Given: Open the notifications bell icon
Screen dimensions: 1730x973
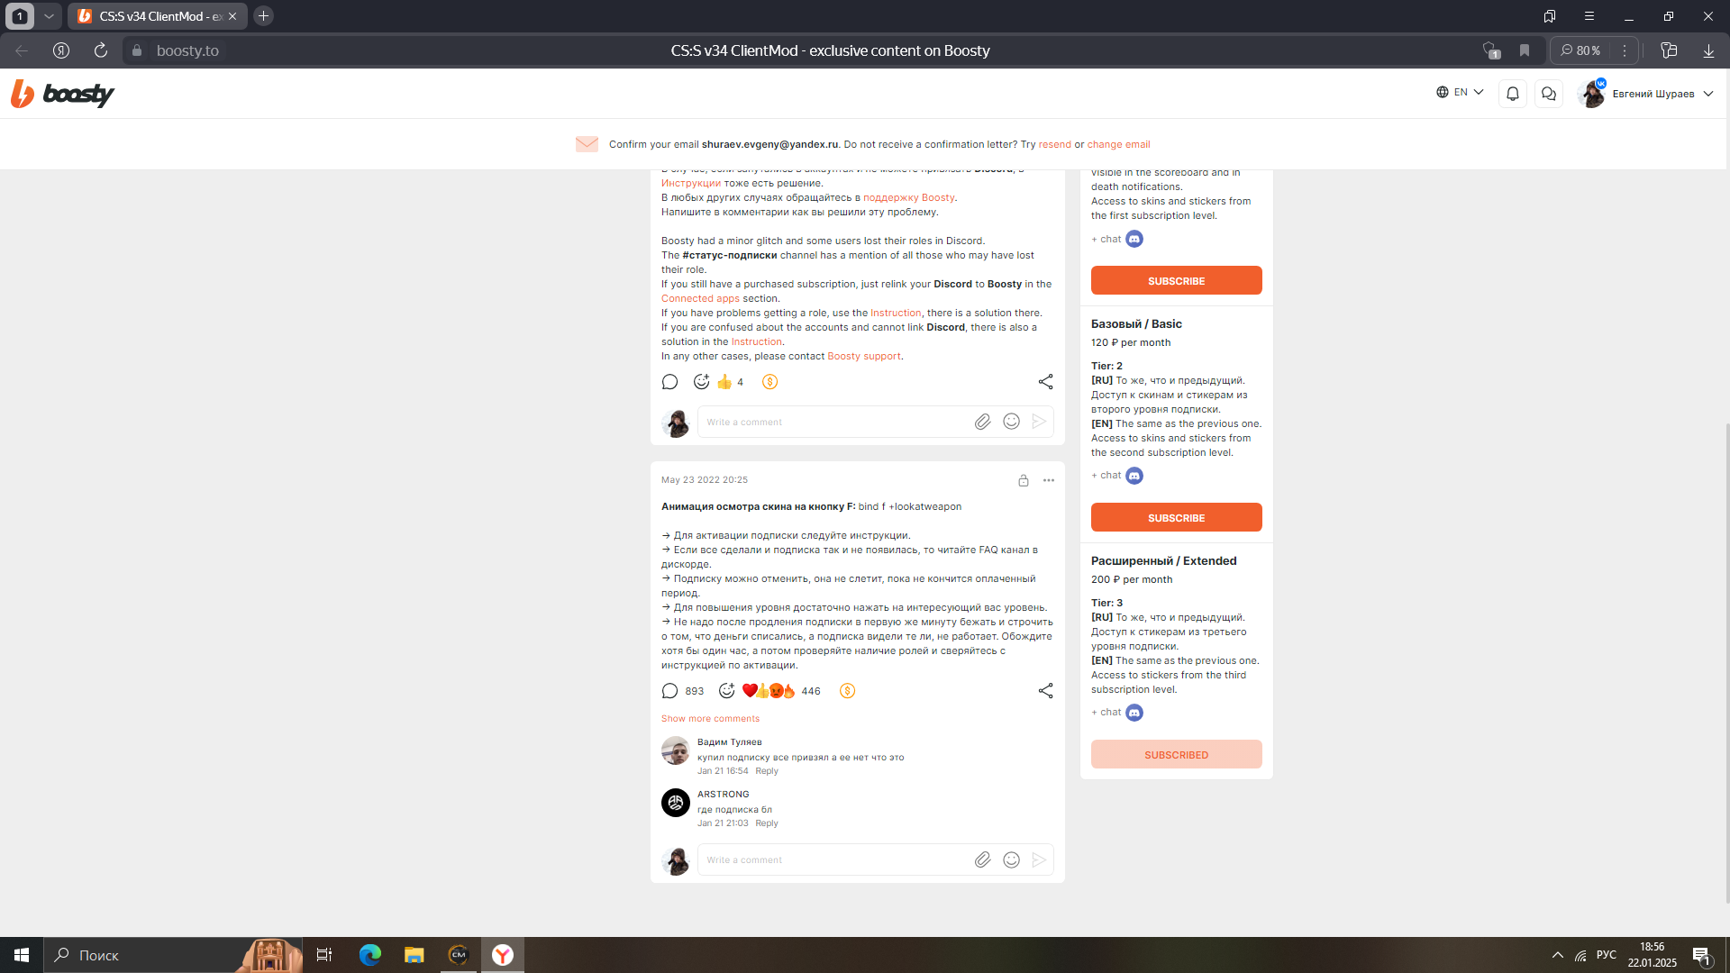Looking at the screenshot, I should [x=1513, y=94].
